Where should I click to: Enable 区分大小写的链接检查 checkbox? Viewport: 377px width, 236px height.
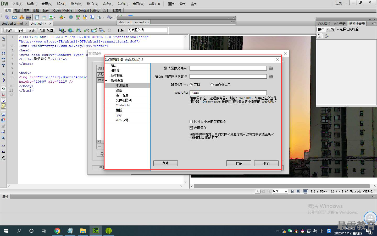click(191, 122)
